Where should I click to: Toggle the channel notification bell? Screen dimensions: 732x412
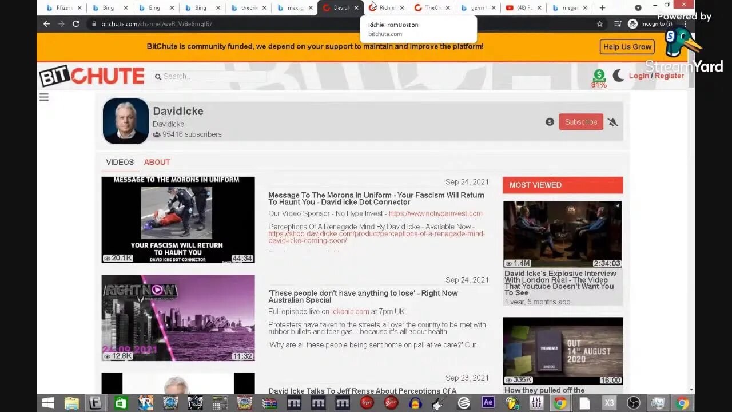pos(613,122)
